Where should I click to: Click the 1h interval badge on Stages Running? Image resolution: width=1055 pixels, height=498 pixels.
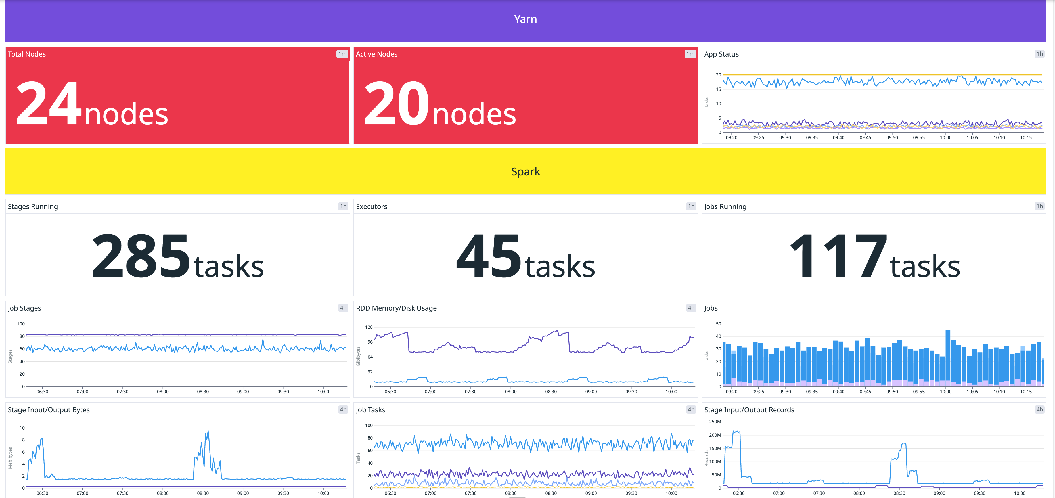(x=342, y=206)
